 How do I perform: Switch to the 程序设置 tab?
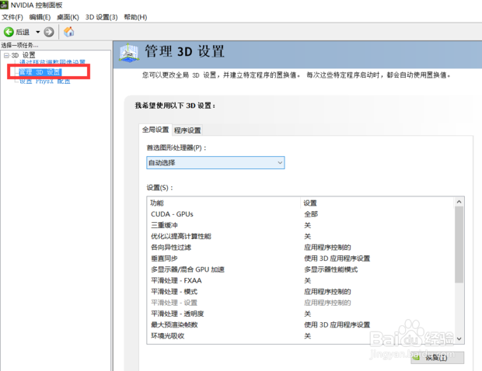pos(187,130)
